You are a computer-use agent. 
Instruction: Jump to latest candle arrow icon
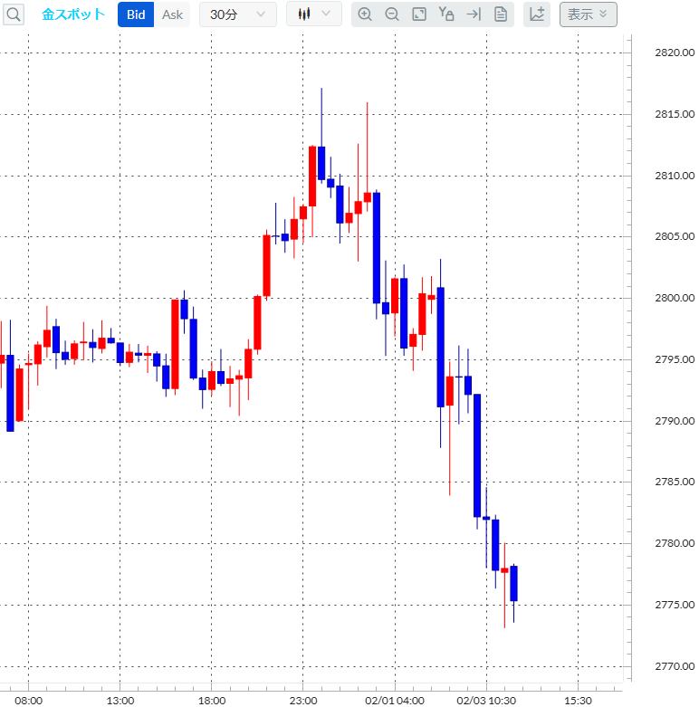(x=474, y=14)
